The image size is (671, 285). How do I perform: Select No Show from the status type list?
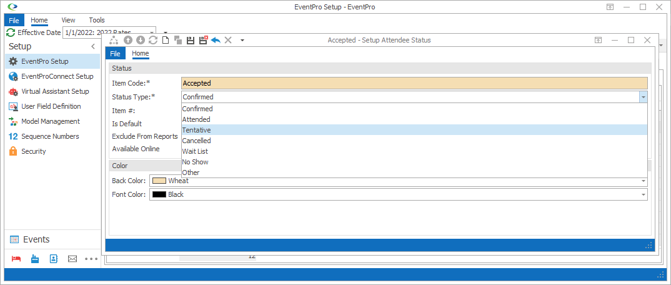[x=414, y=162]
